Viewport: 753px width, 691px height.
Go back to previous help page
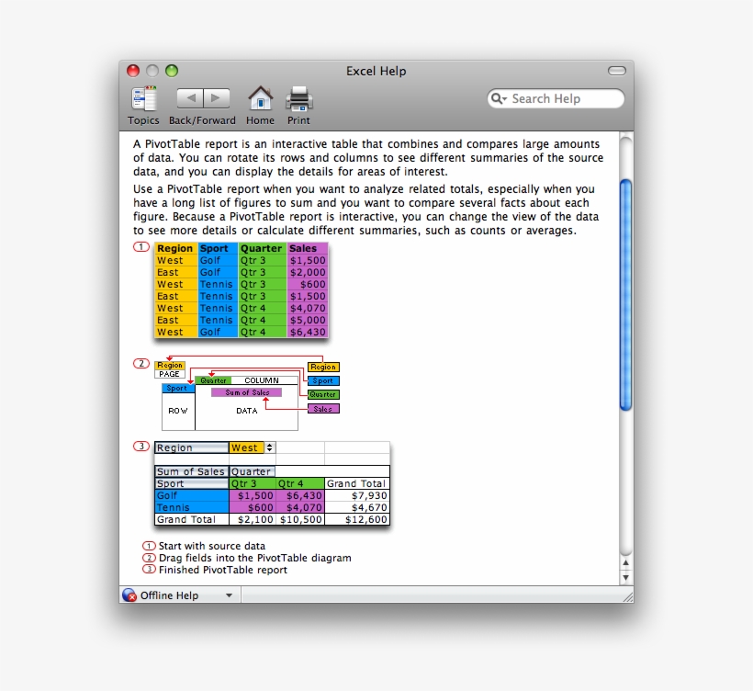click(190, 98)
